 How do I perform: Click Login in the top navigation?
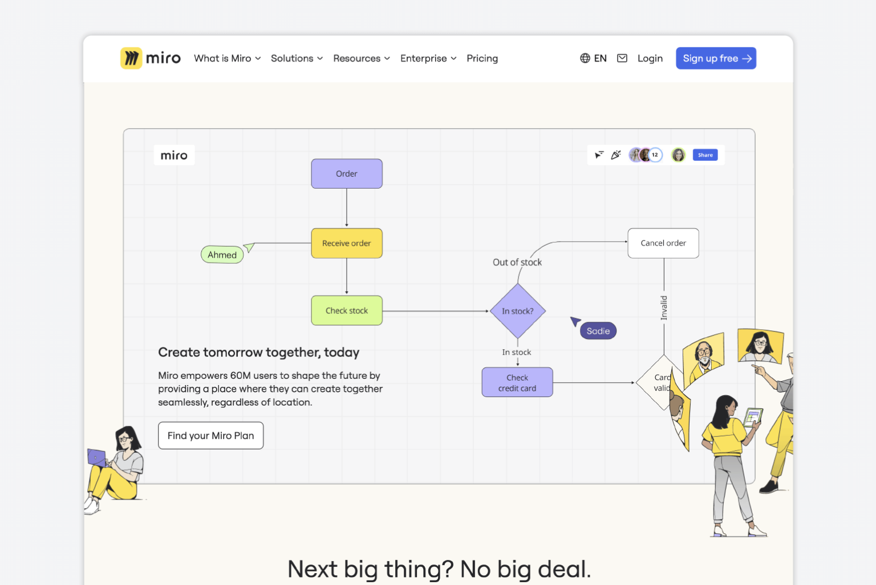tap(650, 58)
